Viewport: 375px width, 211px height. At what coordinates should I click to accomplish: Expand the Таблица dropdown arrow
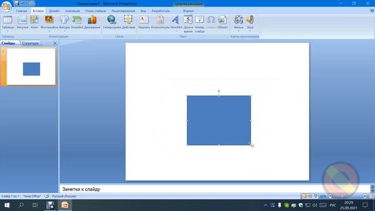(x=8, y=31)
